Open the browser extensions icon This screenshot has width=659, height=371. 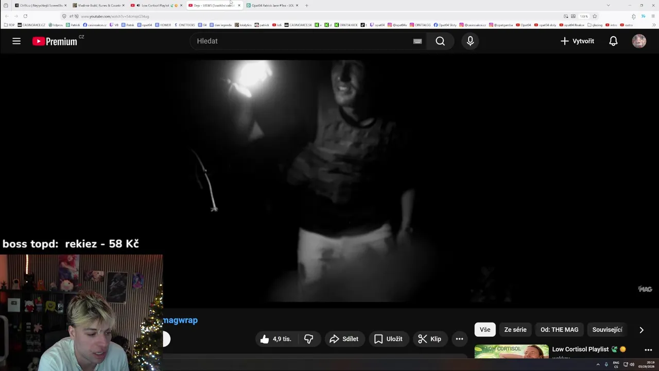click(634, 16)
